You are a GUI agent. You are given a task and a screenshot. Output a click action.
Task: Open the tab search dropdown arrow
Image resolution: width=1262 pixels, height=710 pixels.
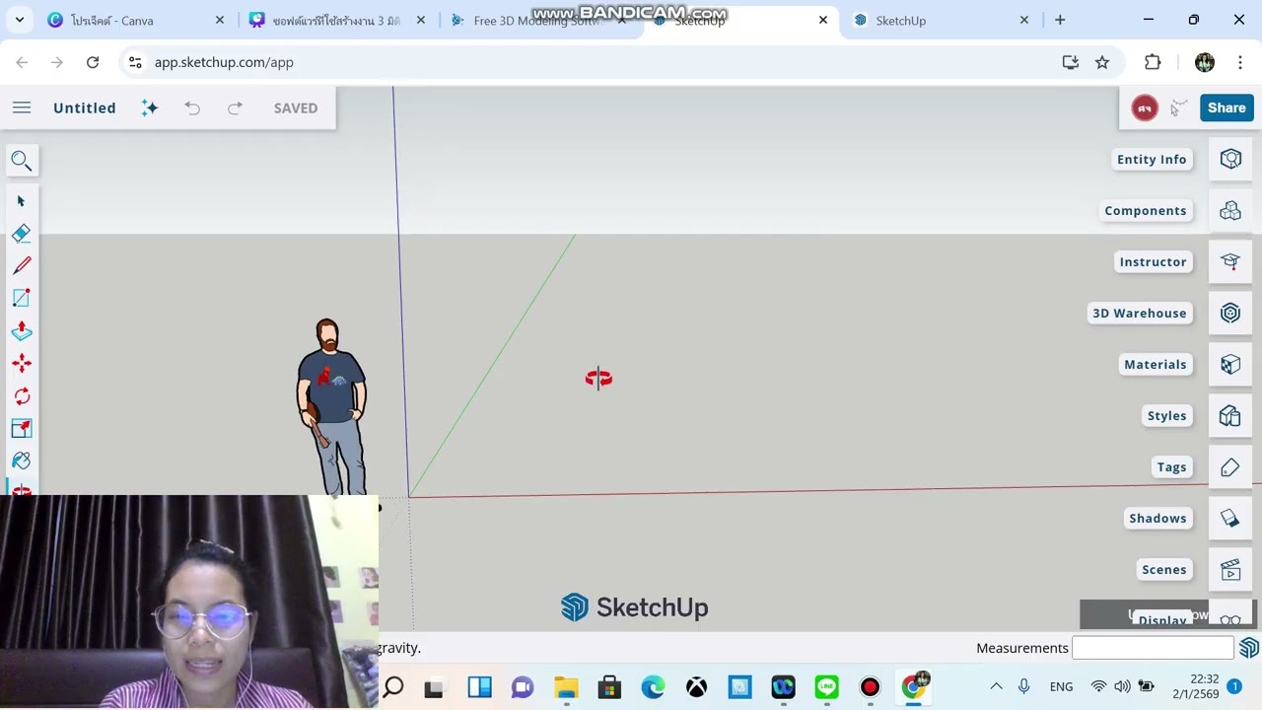(20, 20)
